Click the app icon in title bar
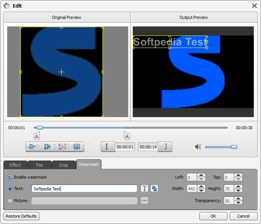Screen dimensions: 261x224 click(x=7, y=6)
